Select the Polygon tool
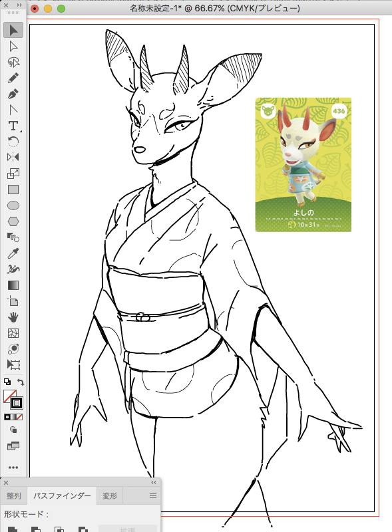The width and height of the screenshot is (392, 532). (13, 221)
